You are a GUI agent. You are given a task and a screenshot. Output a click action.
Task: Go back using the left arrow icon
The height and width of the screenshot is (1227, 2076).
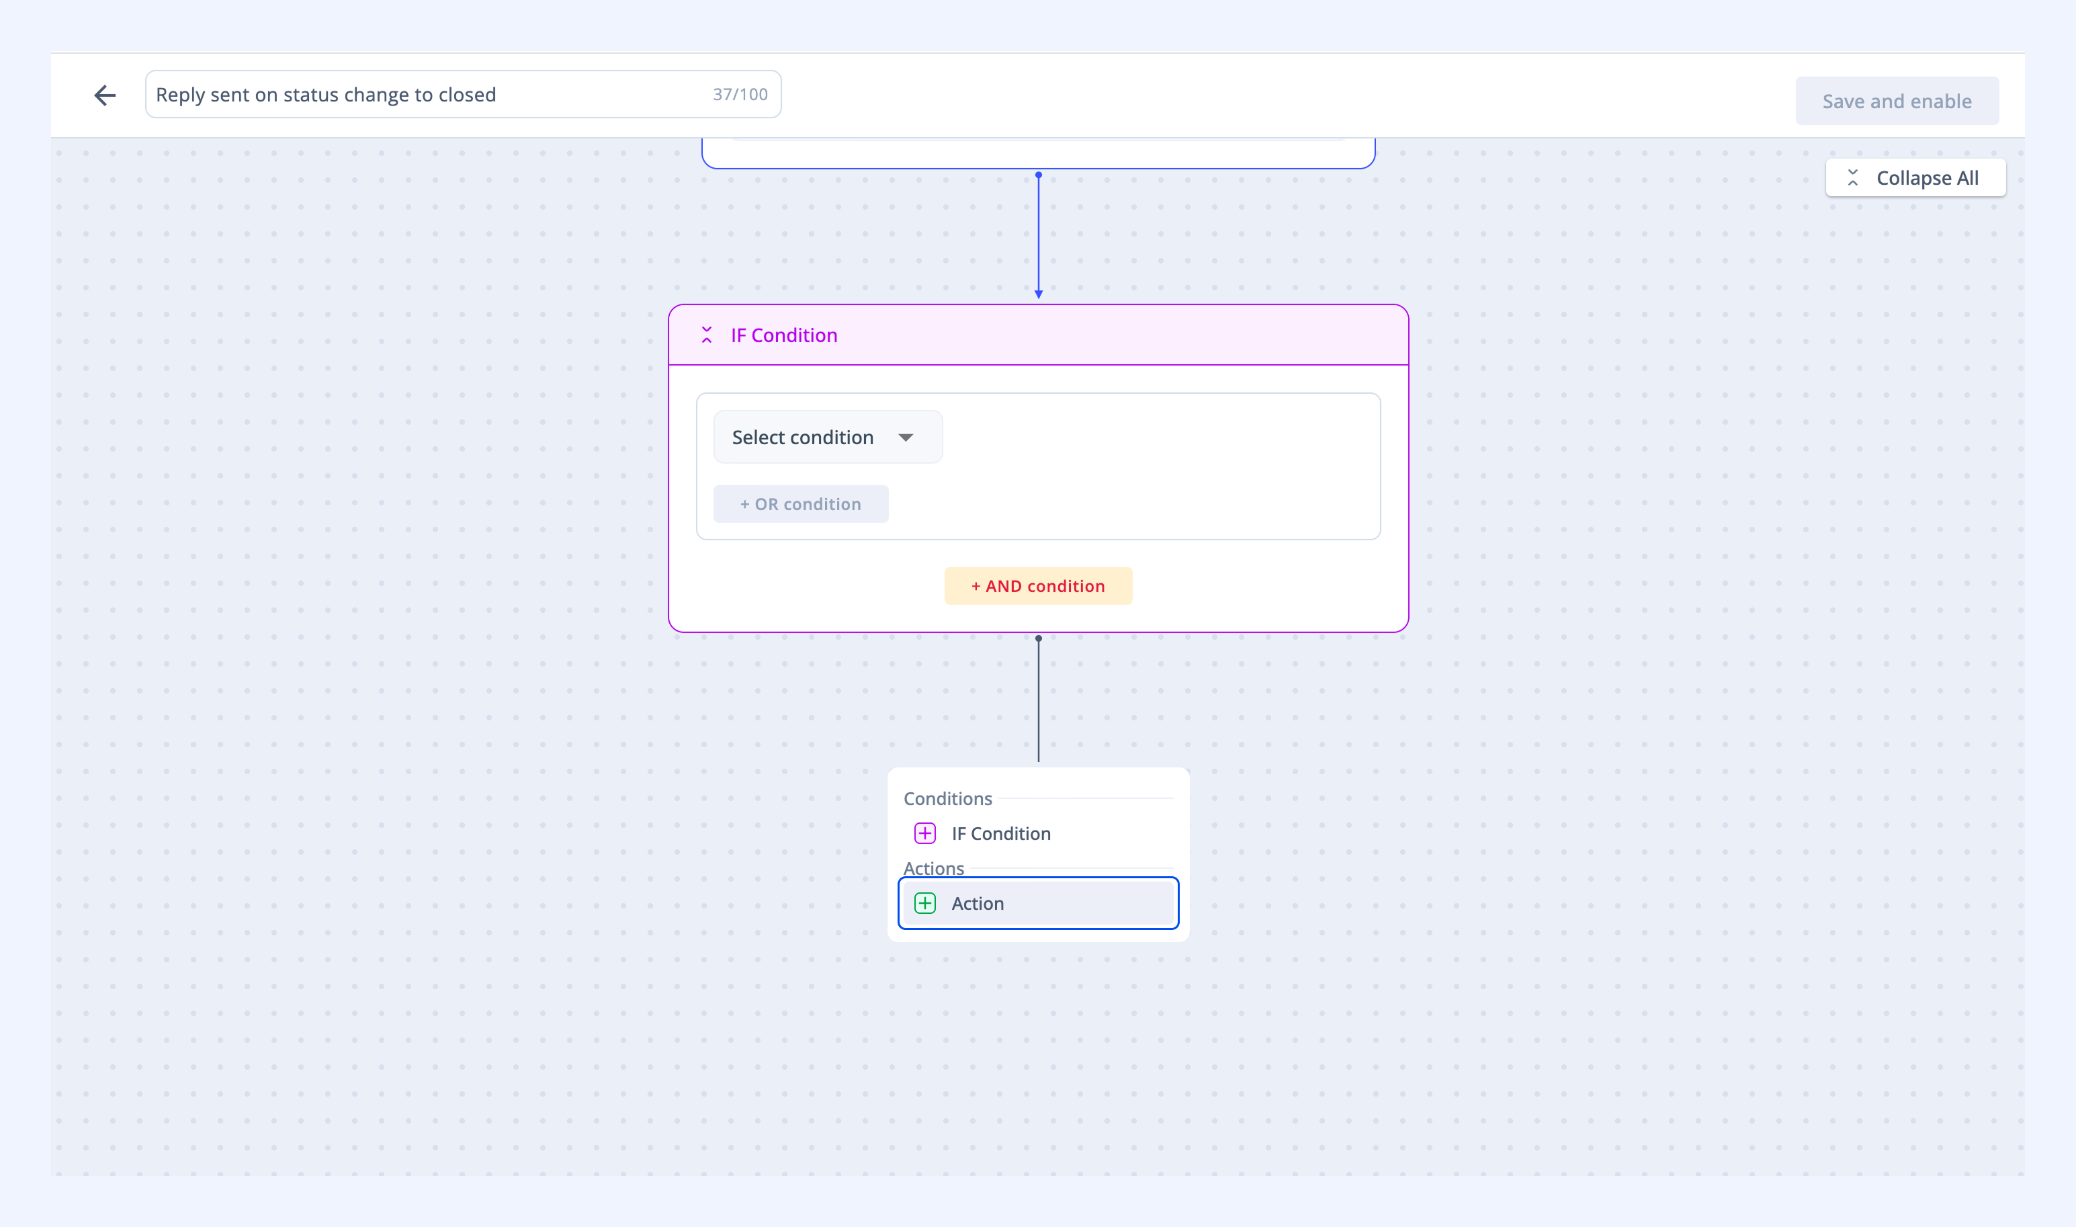point(105,95)
